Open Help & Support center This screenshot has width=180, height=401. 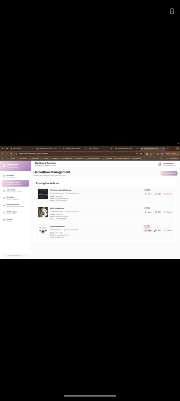pos(12,212)
